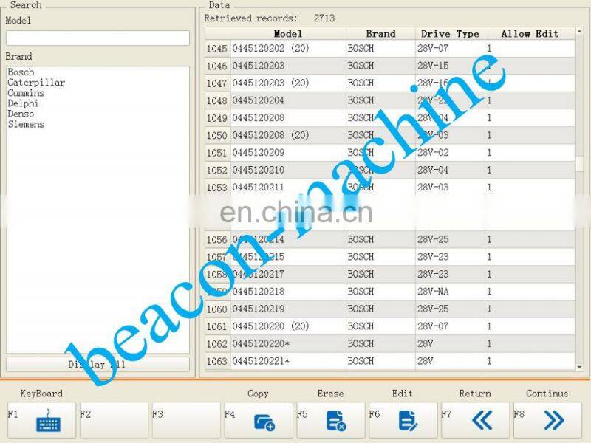
Task: Select Denso brand entry
Action: [x=21, y=114]
